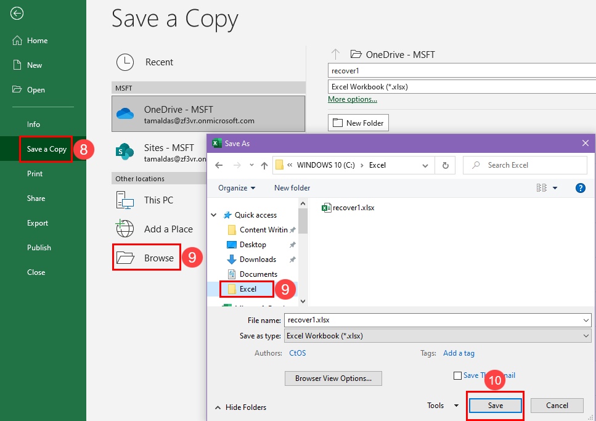
Task: Expand the address bar previous locations dropdown
Action: click(425, 165)
